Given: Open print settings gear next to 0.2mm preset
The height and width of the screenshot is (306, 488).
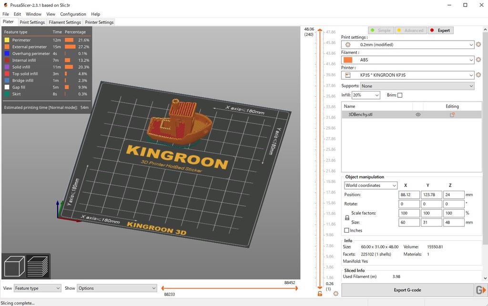Looking at the screenshot, I should [478, 45].
